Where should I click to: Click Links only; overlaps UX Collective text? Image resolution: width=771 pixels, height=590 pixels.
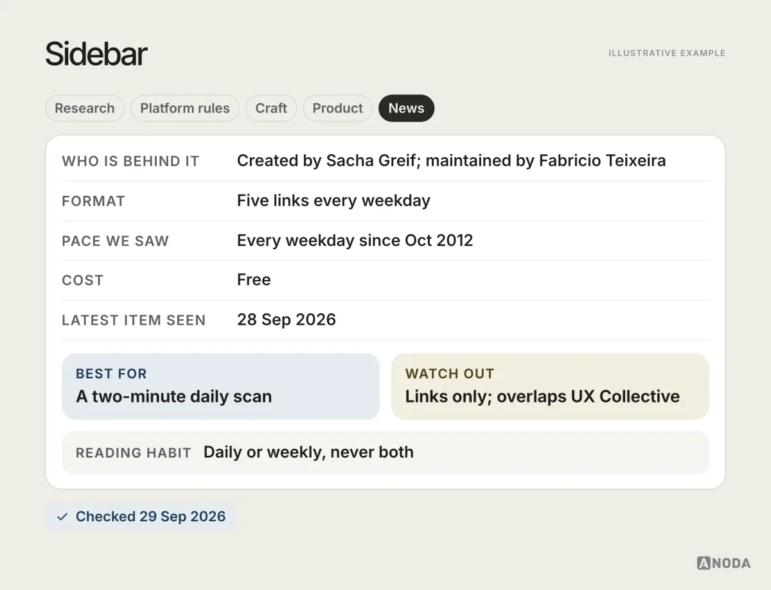542,396
